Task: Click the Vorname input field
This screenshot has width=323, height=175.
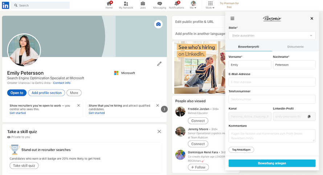Action: pyautogui.click(x=250, y=65)
